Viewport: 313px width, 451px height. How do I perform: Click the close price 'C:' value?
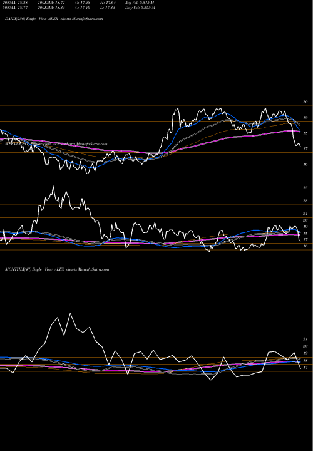83,8
